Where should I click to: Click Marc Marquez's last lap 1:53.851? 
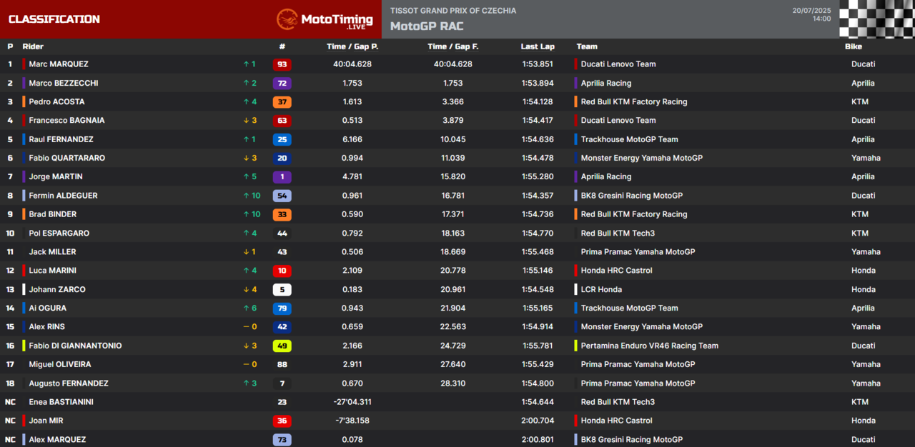pyautogui.click(x=538, y=64)
